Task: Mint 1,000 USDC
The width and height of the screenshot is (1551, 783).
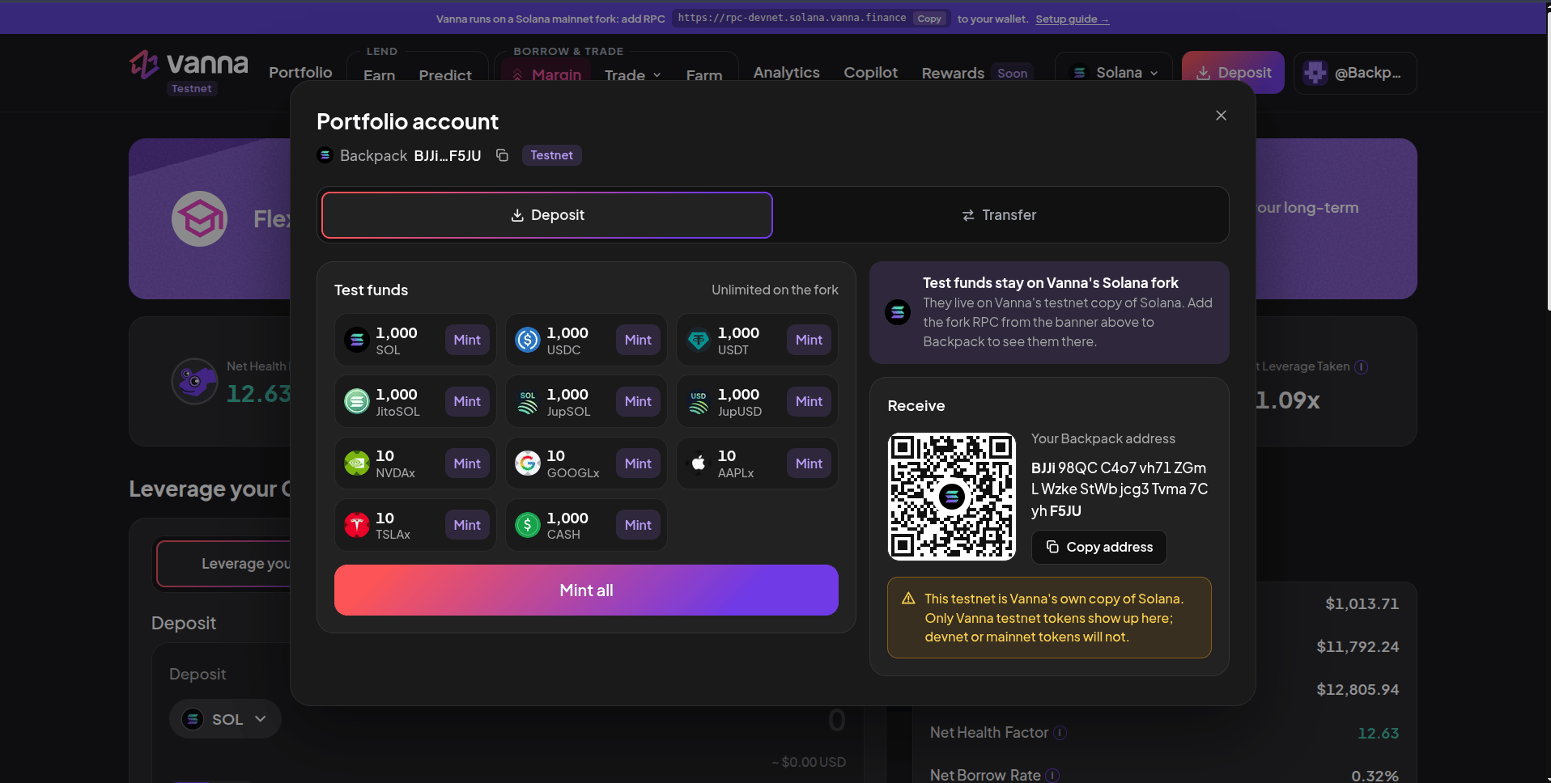Action: click(x=638, y=340)
